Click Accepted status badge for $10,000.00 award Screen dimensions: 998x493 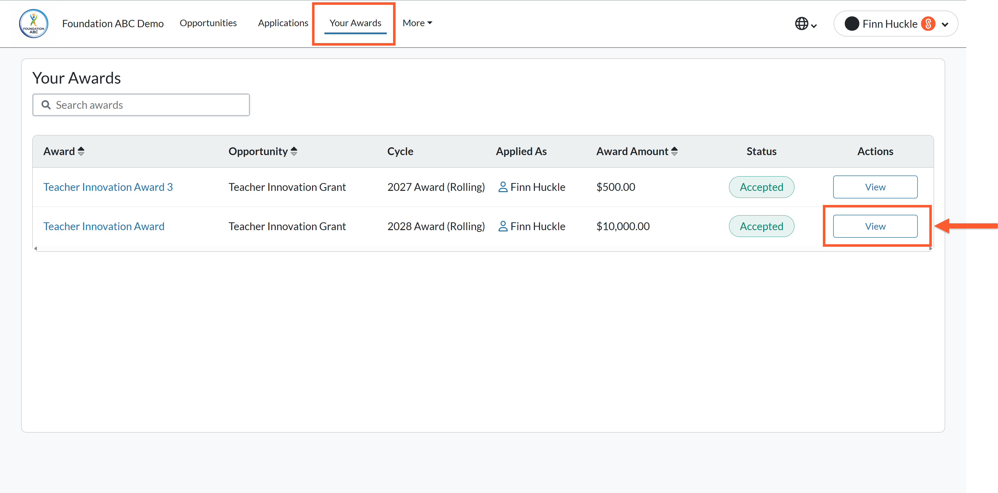pos(761,226)
